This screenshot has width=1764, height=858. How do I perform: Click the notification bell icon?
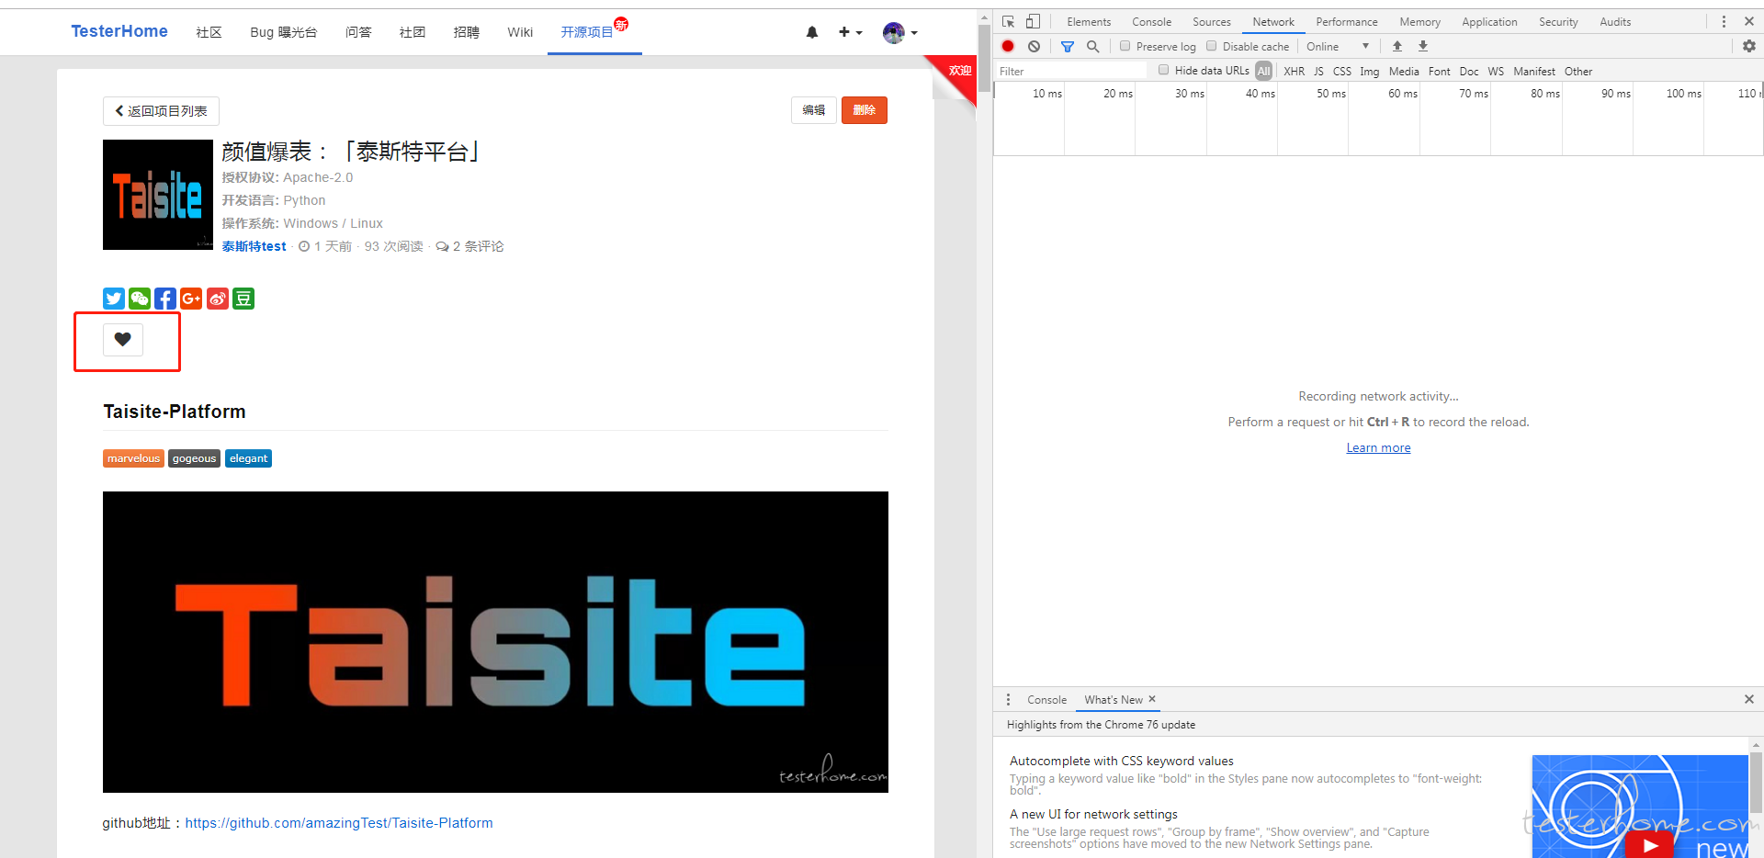pos(812,32)
